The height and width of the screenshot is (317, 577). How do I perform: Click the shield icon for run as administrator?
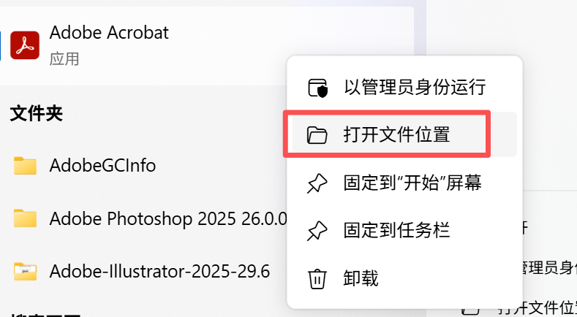(x=317, y=88)
